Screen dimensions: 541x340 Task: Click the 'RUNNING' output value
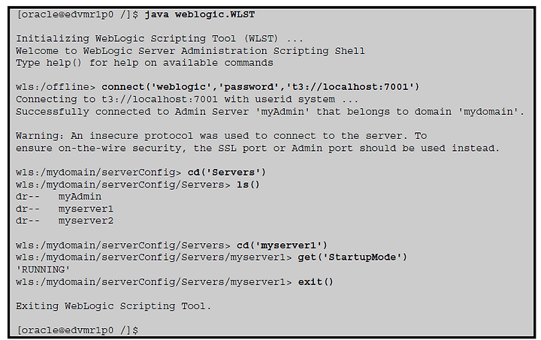pyautogui.click(x=43, y=269)
